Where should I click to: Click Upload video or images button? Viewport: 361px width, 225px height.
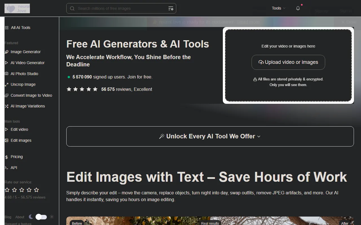click(x=288, y=62)
